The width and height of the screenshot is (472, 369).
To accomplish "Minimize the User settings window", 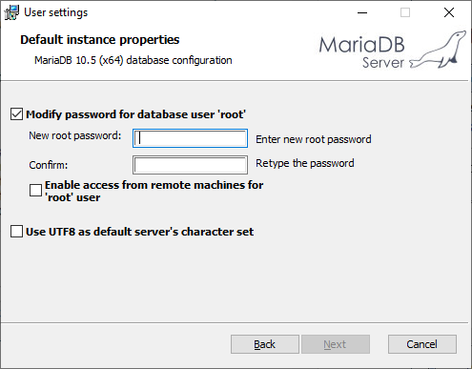I will tap(362, 12).
